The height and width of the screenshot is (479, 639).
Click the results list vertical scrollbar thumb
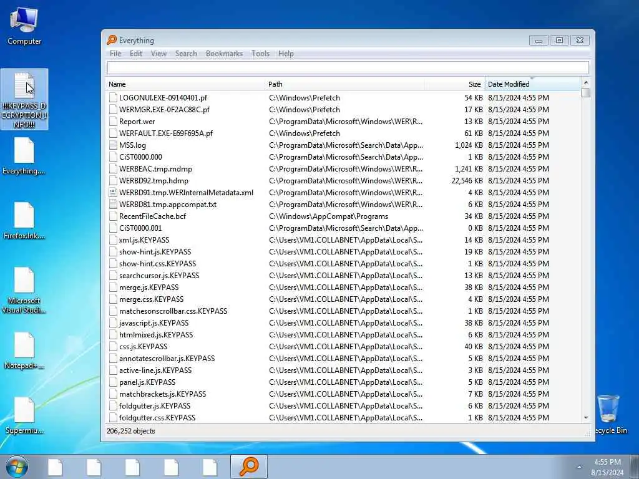[x=585, y=92]
